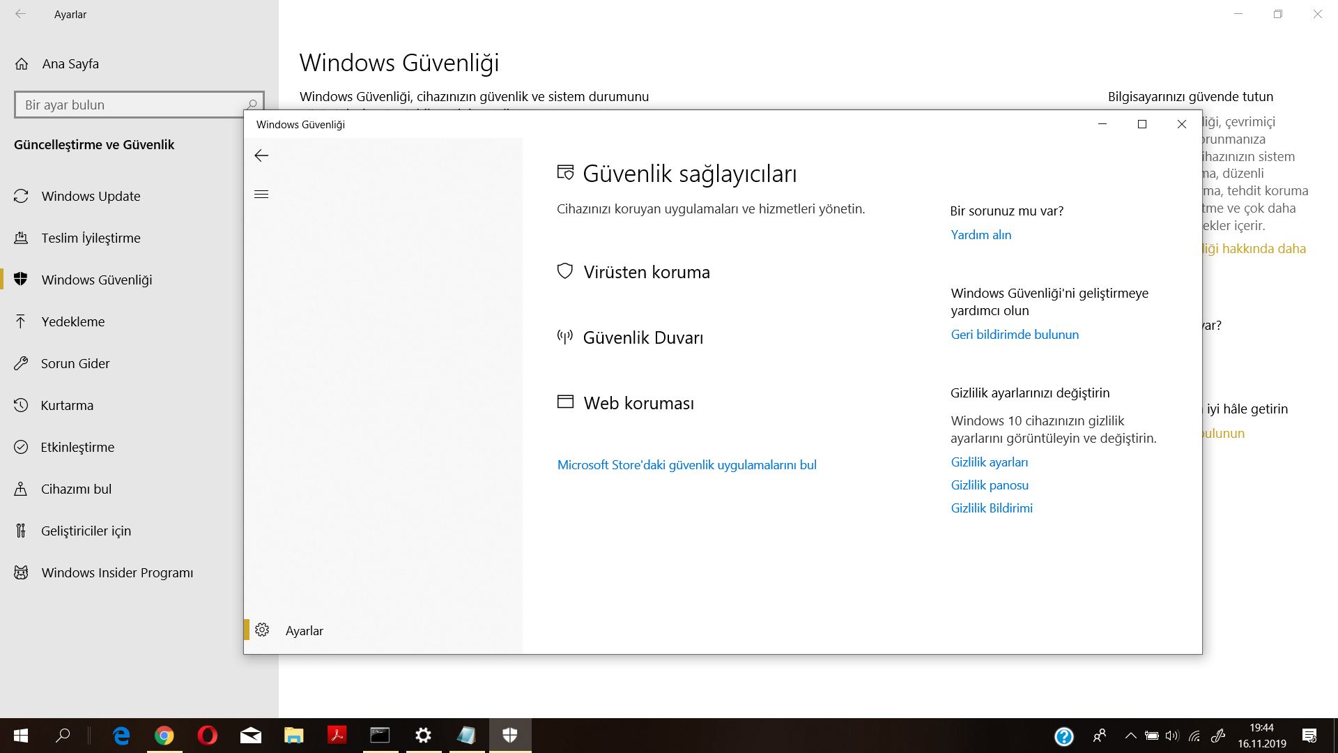Open clock and date 19:44

pos(1262,736)
